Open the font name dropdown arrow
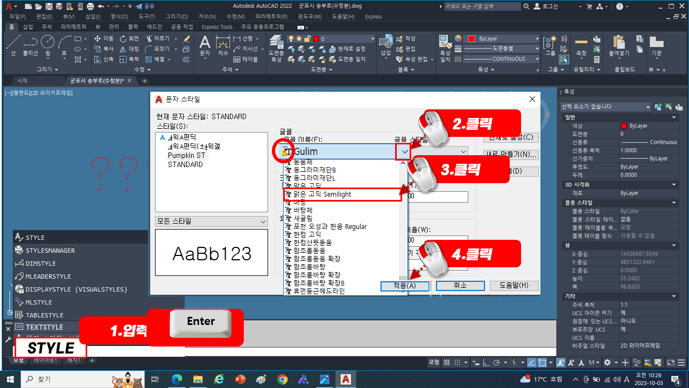 tap(404, 152)
